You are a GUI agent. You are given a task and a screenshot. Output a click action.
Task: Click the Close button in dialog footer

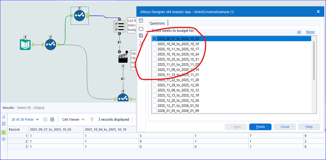tap(285, 127)
